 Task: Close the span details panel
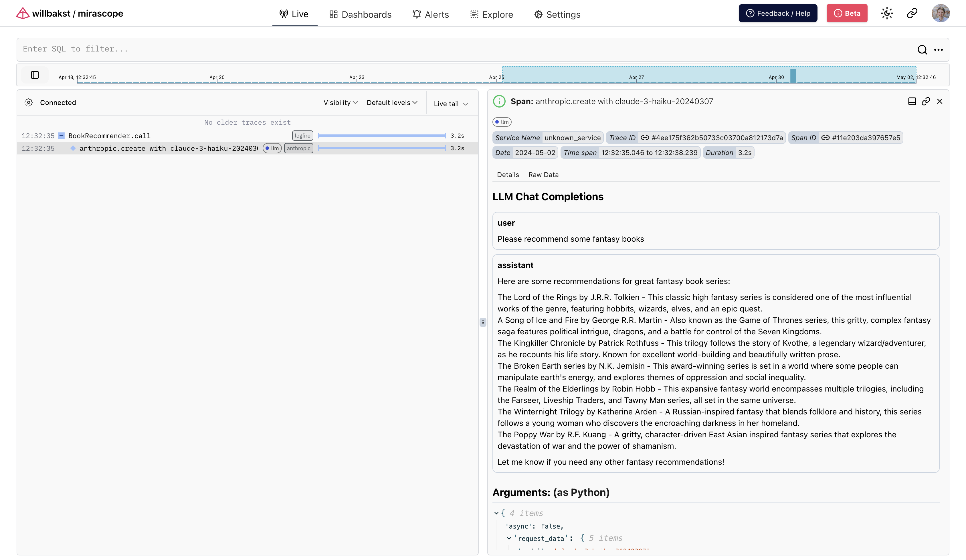(x=940, y=102)
